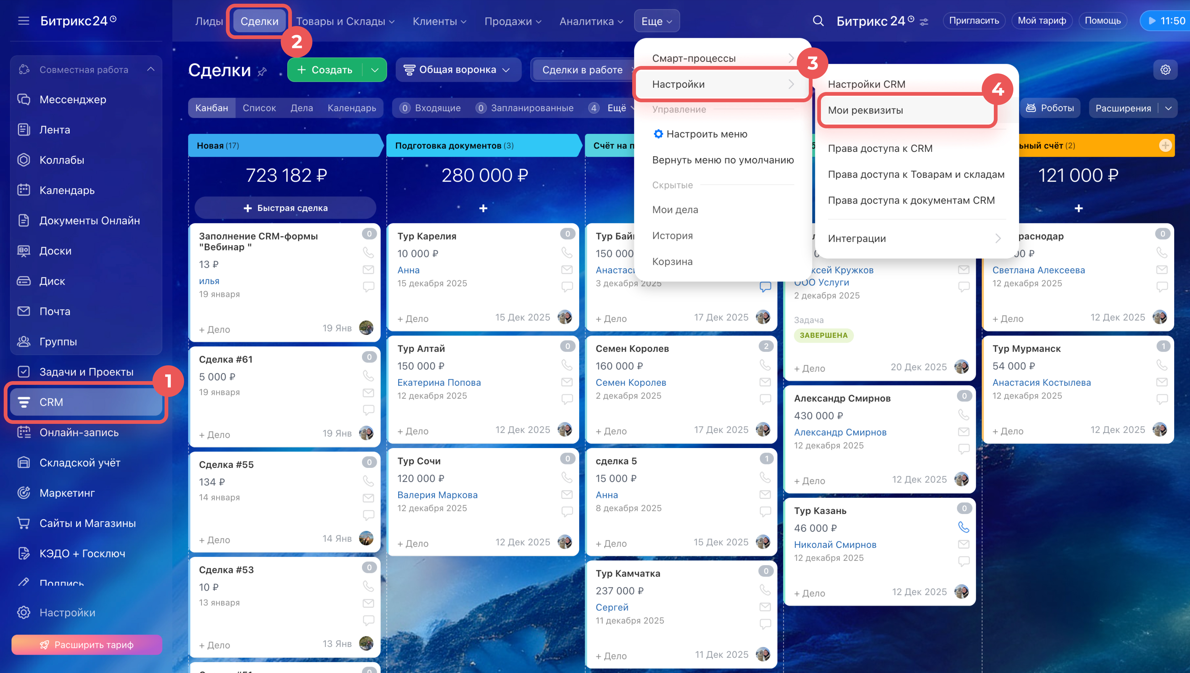The width and height of the screenshot is (1190, 673).
Task: Click the orange plus icon on the funnel stage header
Action: click(1165, 146)
